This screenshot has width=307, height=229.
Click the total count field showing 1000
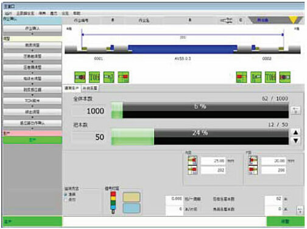click(x=89, y=111)
